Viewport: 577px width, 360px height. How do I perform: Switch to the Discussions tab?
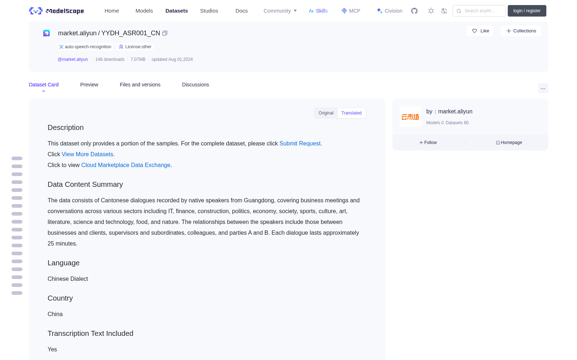[195, 85]
